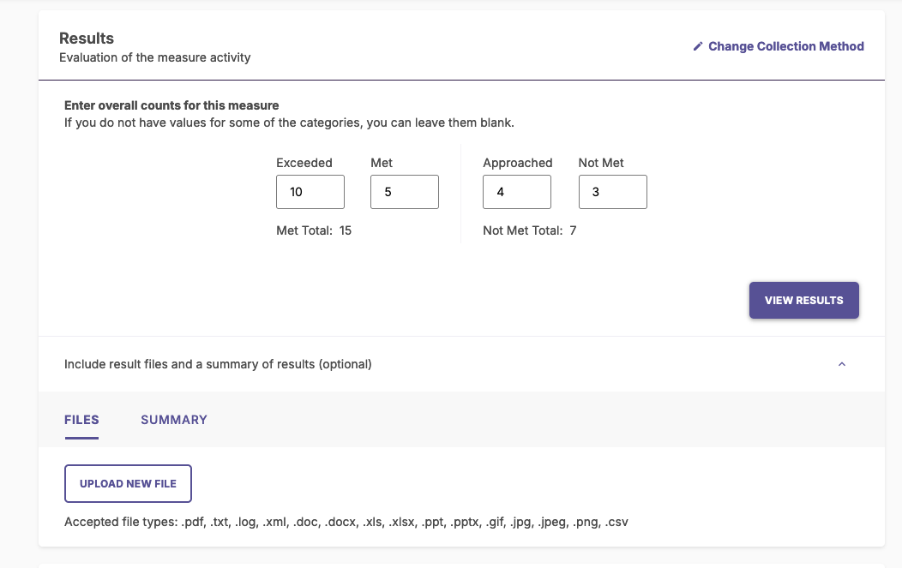Click the View Results button

pos(803,300)
